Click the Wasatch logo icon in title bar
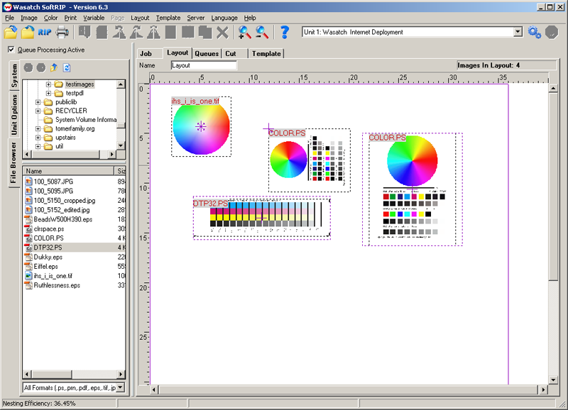Image resolution: width=568 pixels, height=410 pixels. 7,7
